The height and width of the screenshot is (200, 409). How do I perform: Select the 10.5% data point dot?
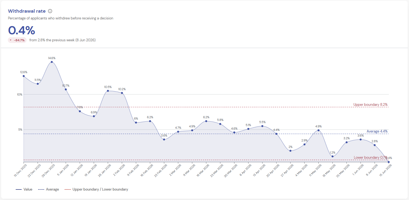tap(108, 91)
